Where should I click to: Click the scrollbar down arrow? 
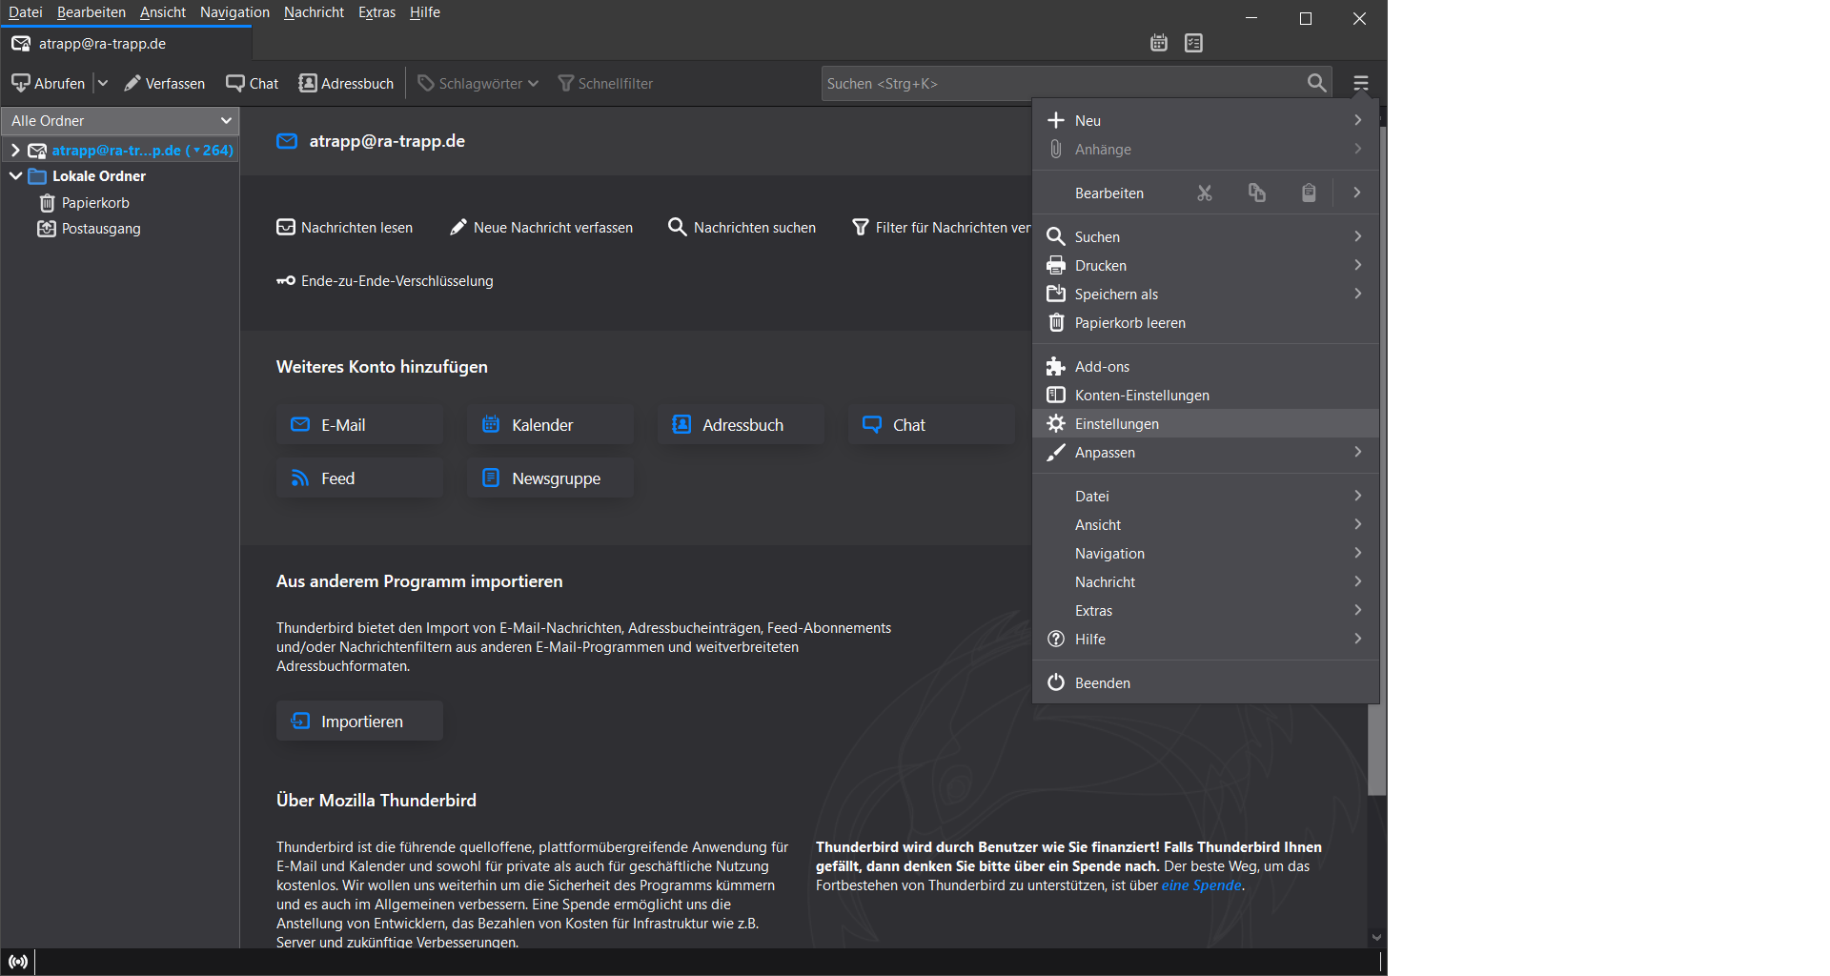(x=1376, y=938)
